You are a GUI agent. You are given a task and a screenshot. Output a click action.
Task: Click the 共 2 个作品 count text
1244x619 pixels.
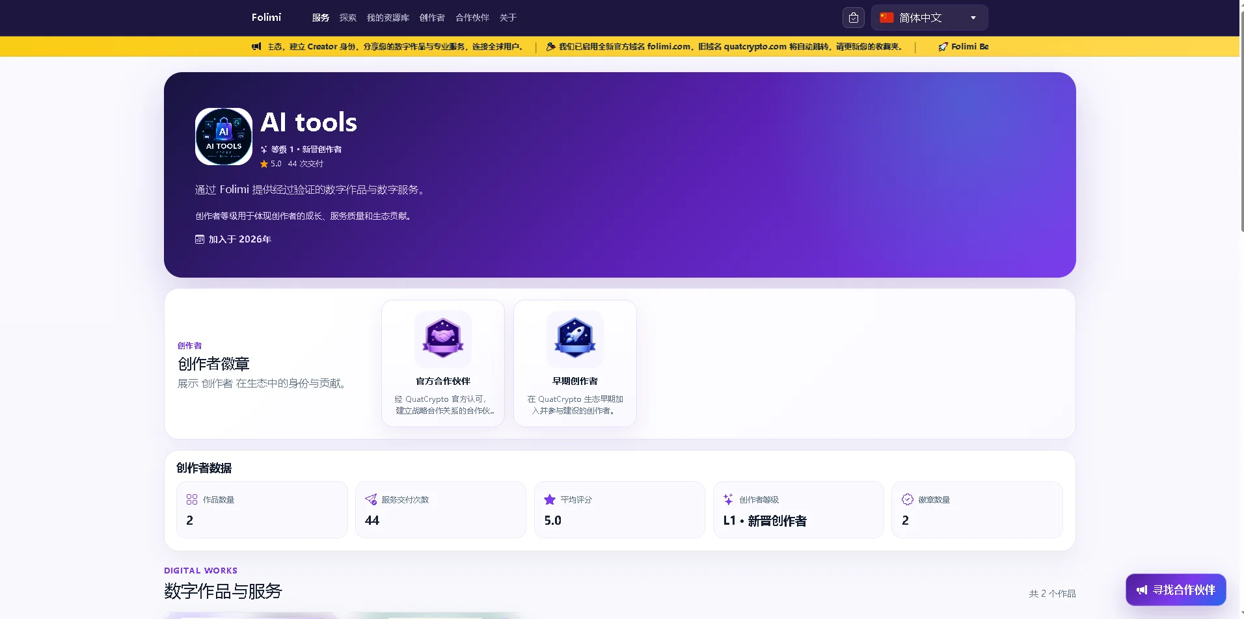tap(1052, 594)
